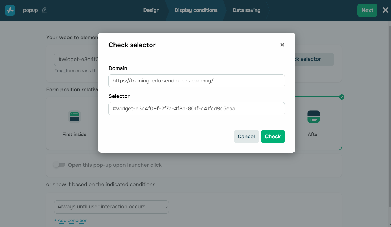This screenshot has width=391, height=227.
Task: Select the First inside position icon
Action: point(74,117)
